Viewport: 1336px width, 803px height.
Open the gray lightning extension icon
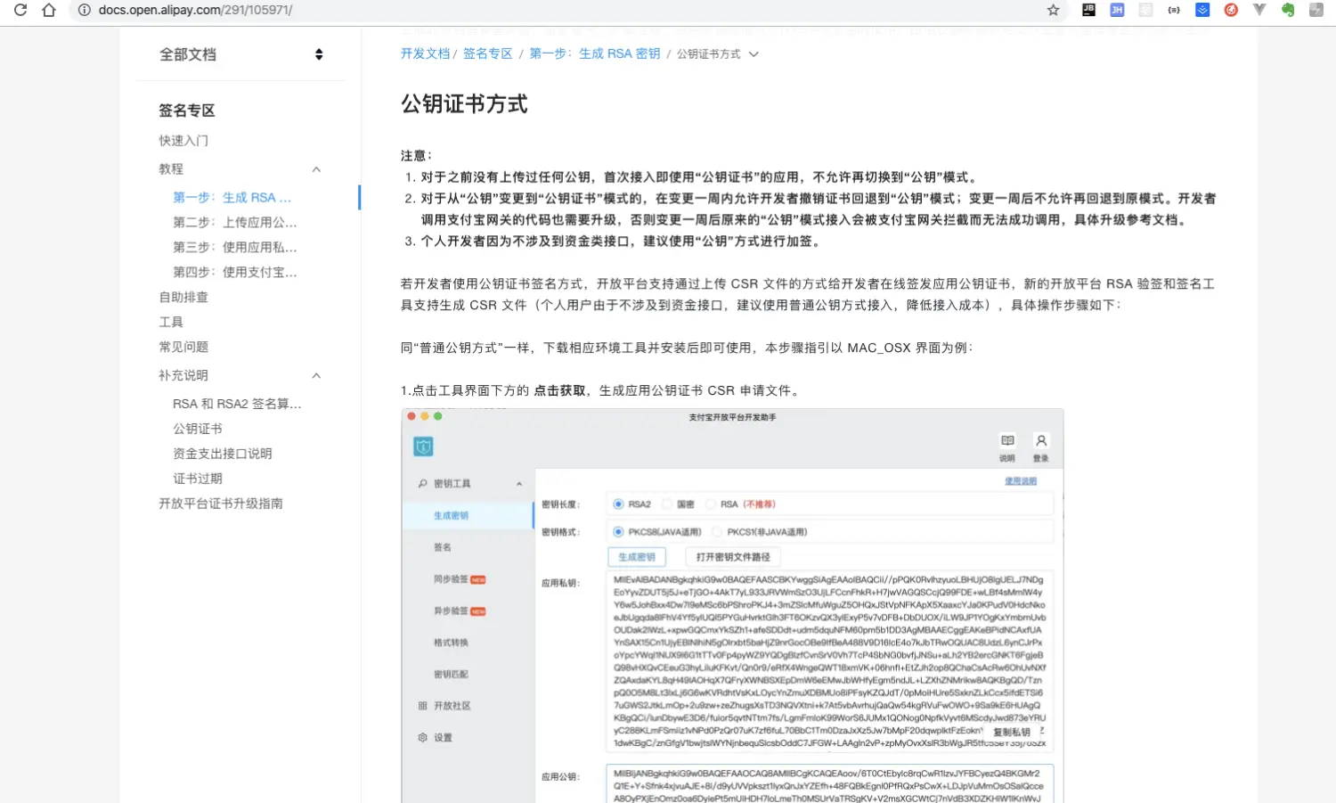pyautogui.click(x=1316, y=10)
